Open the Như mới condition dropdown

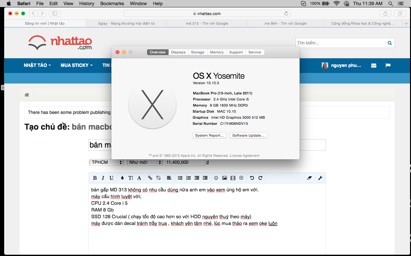[x=145, y=162]
